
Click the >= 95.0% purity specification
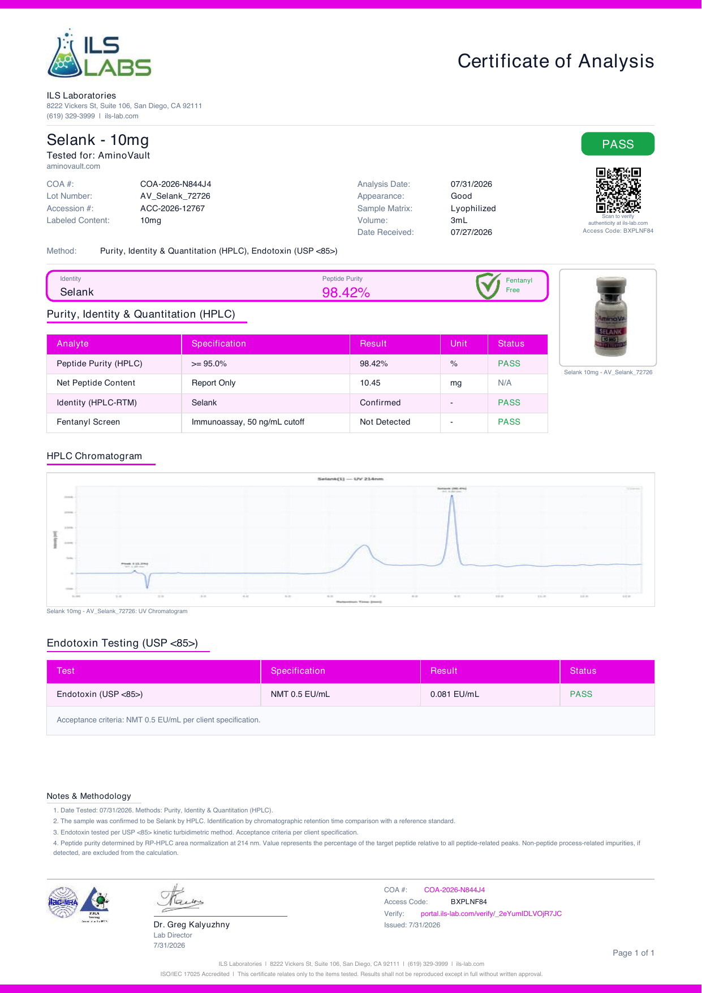pos(209,363)
